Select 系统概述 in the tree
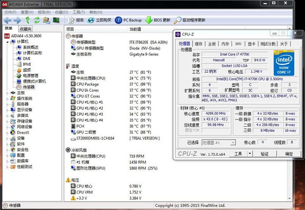Image resolution: width=305 pixels, height=210 pixels. click(27, 47)
